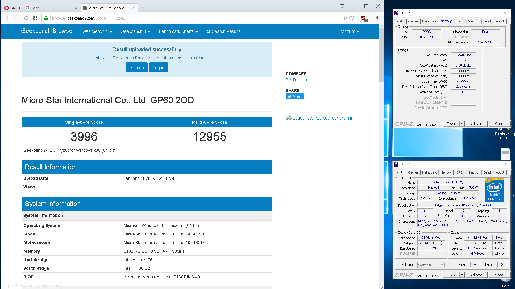Open the uBlock shield extension icon
Screen dimensions: 515x289
click(x=364, y=18)
